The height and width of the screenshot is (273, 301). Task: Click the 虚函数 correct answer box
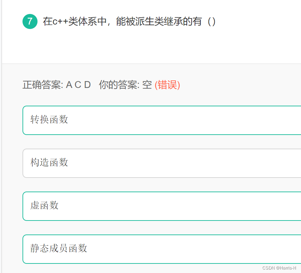(x=153, y=206)
